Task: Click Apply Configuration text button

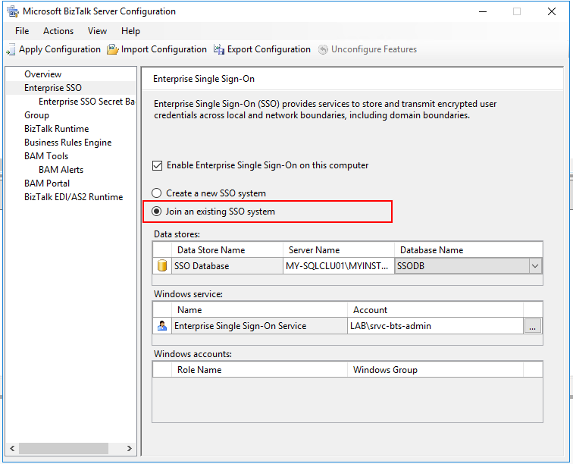Action: click(60, 49)
